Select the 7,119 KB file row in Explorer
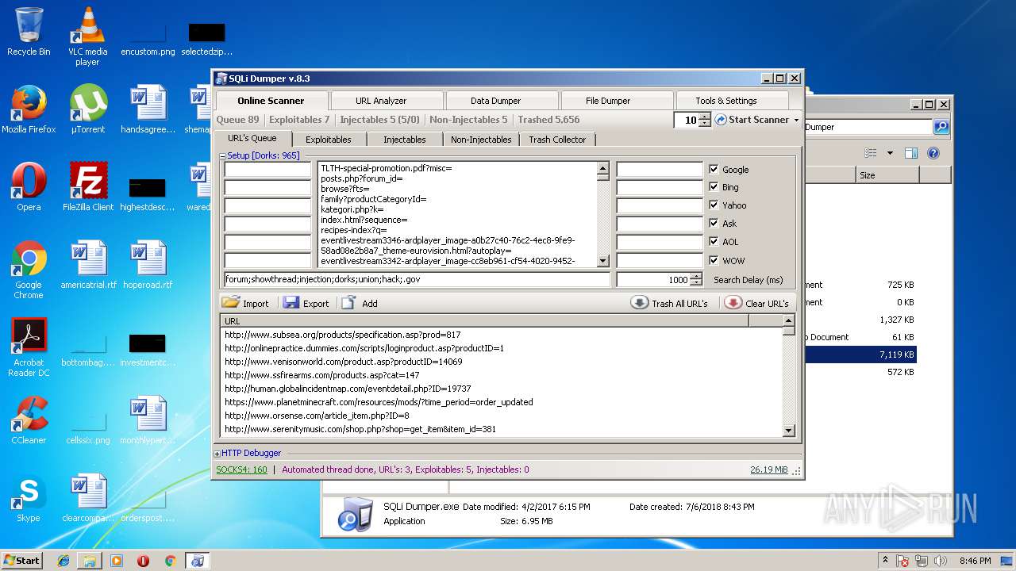This screenshot has width=1016, height=571. (860, 354)
